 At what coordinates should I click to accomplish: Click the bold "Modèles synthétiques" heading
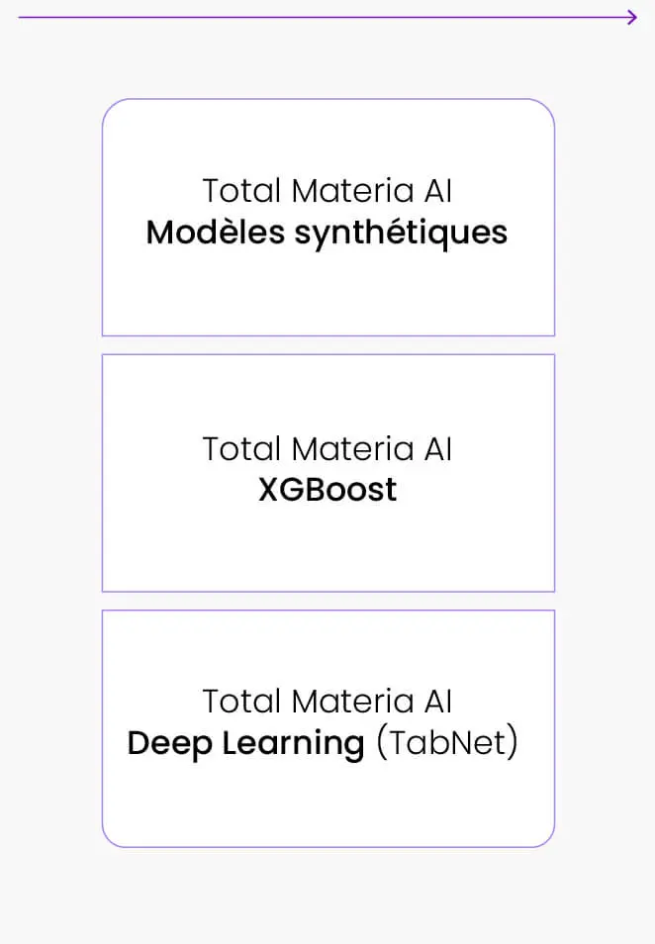coord(327,233)
